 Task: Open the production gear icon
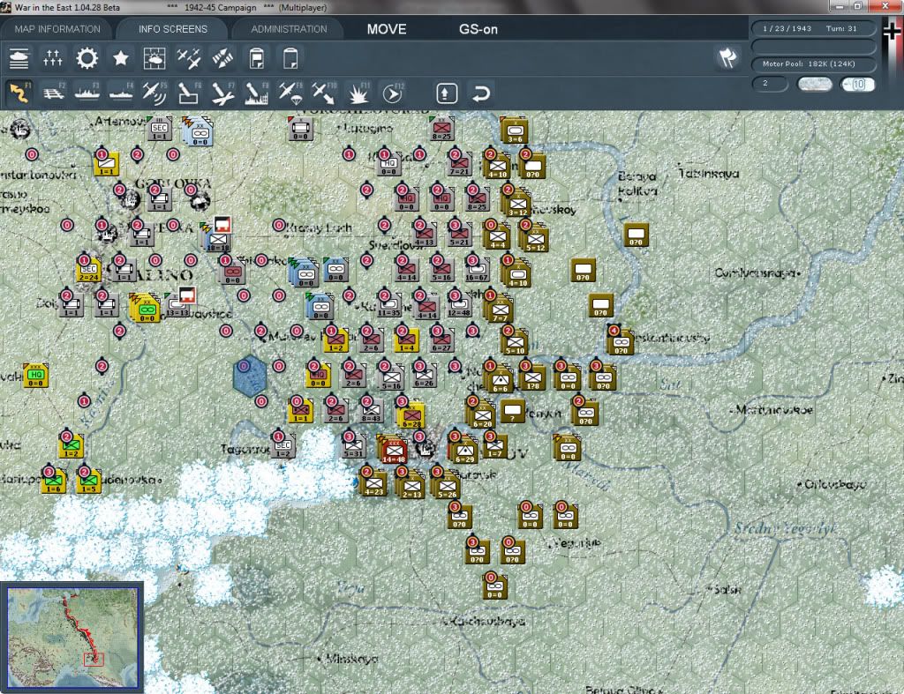click(x=87, y=58)
